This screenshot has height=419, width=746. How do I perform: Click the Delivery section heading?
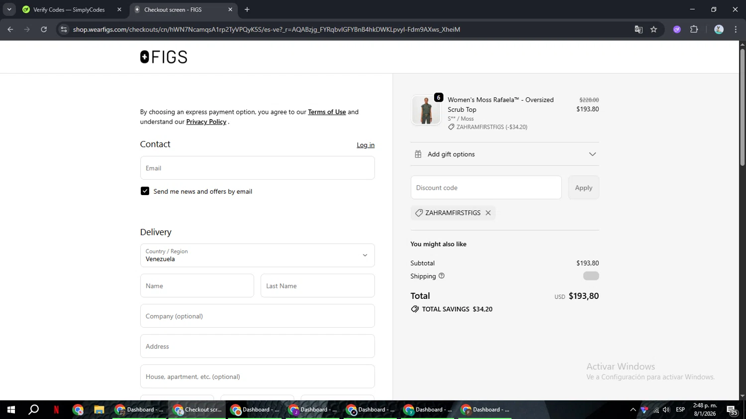point(156,232)
